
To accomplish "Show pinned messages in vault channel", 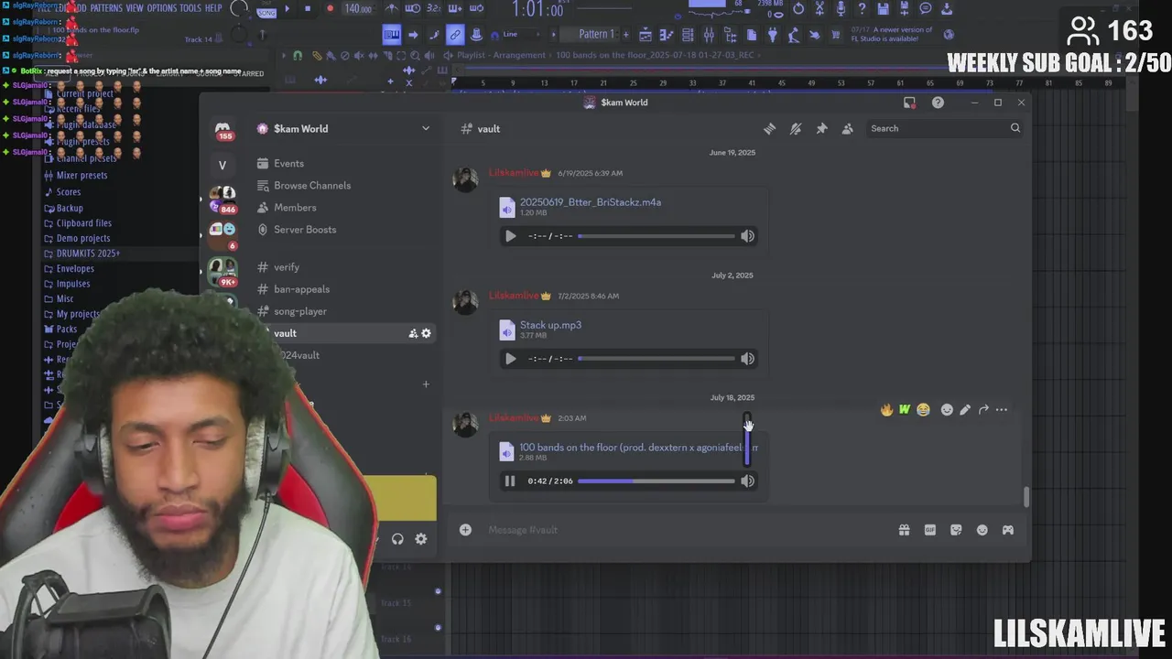I will click(x=821, y=129).
